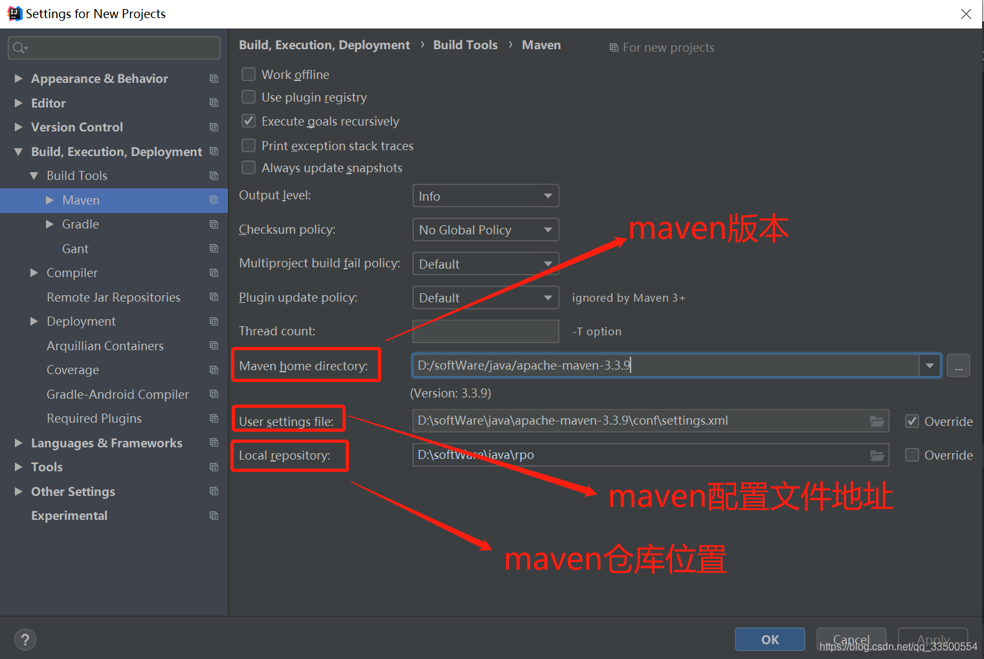Click project-level icon beside Arquillian Containers
The width and height of the screenshot is (984, 659).
coord(214,346)
